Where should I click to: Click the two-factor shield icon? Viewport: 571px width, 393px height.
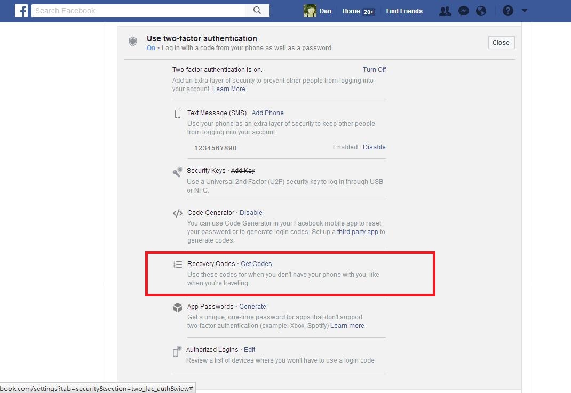(133, 42)
